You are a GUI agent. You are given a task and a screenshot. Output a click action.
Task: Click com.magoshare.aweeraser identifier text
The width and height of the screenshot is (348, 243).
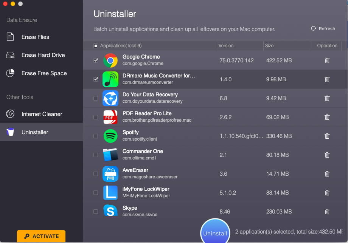pos(150,177)
